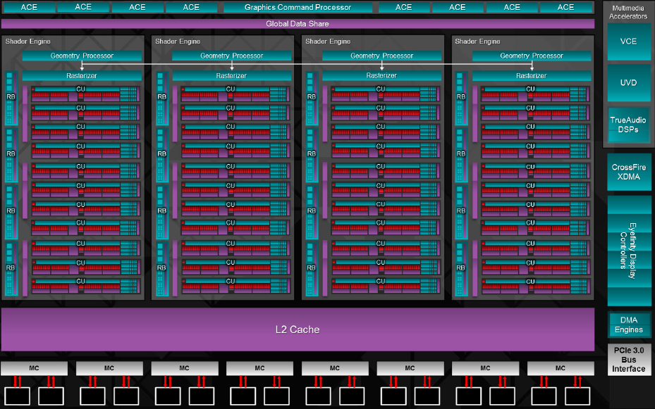Select the leftmost MC memory controller
Viewport: 655px width, 409px height.
coord(34,368)
